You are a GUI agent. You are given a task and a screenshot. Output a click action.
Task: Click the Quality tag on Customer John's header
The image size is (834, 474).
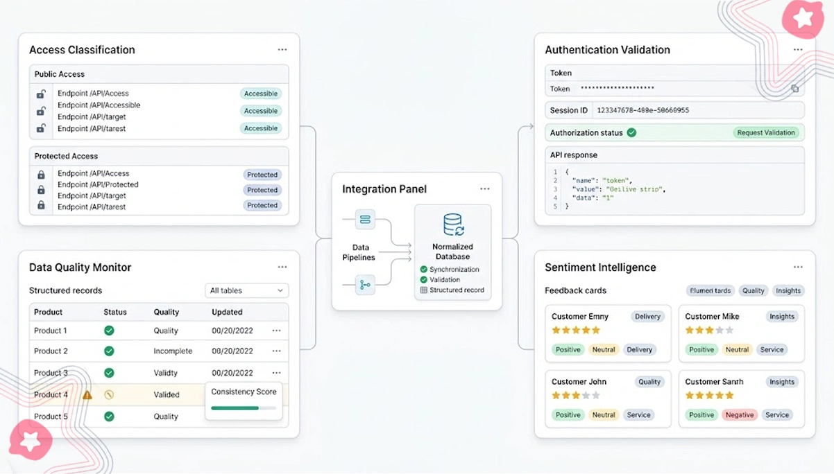[649, 382]
